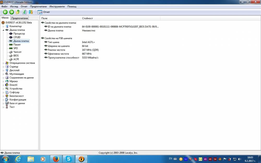
Task: Click the Софтуер icon in tree
Action: [7, 92]
